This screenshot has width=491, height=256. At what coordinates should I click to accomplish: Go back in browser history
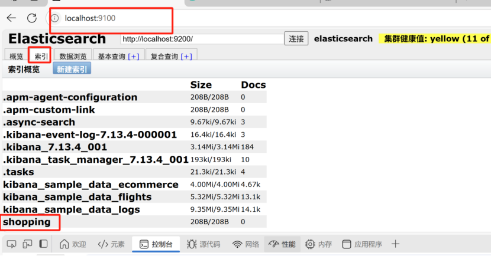click(x=12, y=18)
